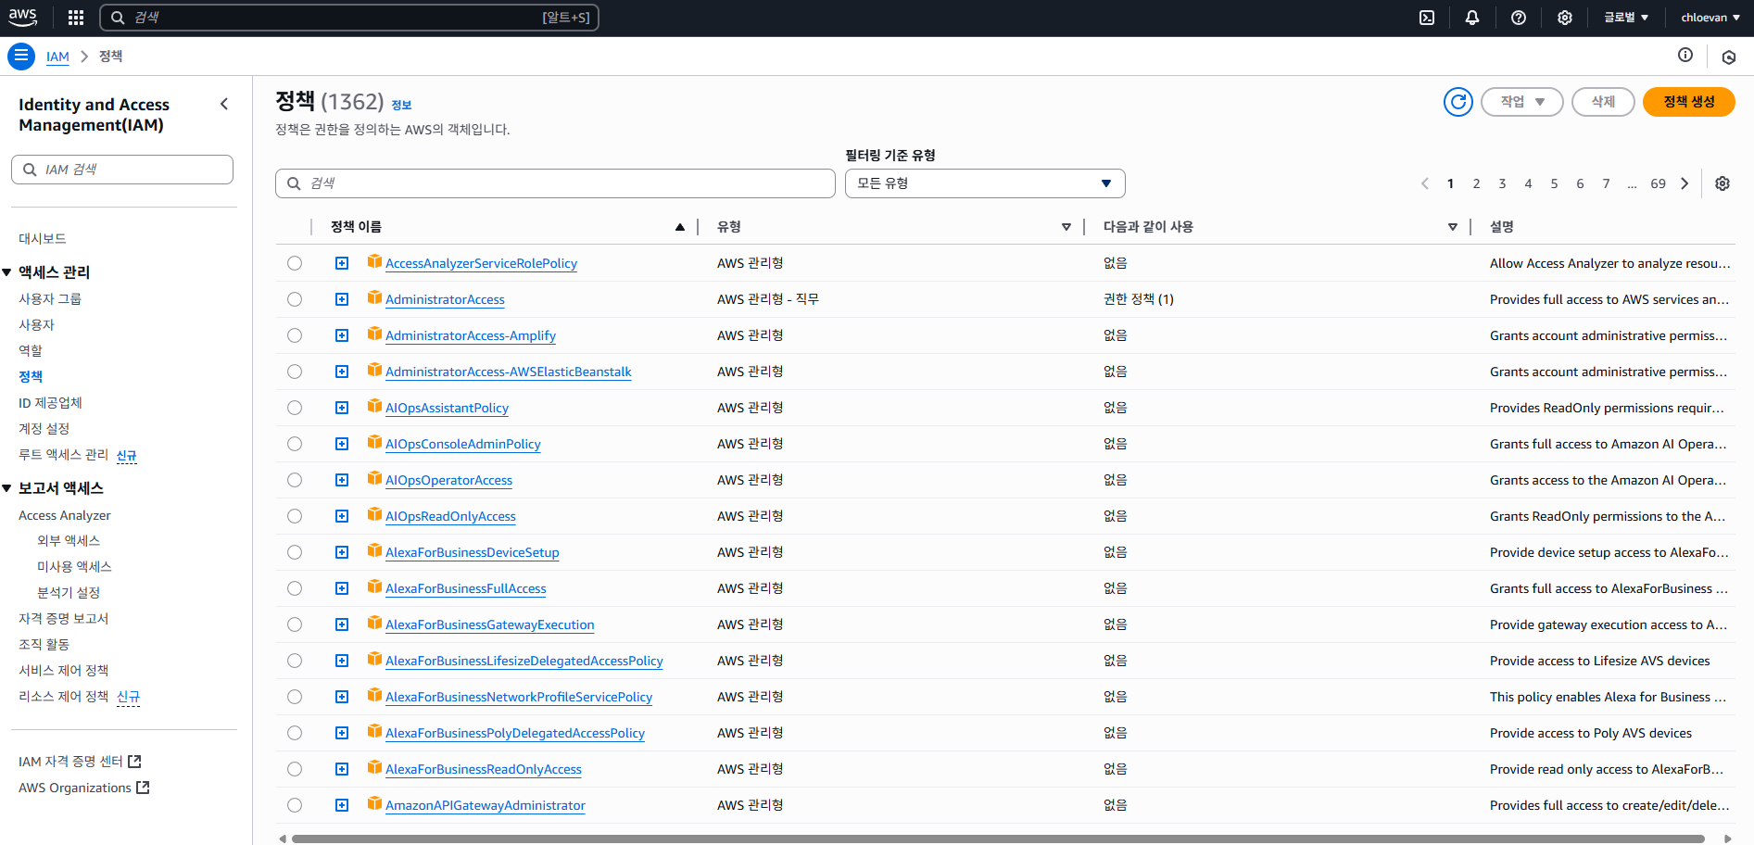Image resolution: width=1754 pixels, height=845 pixels.
Task: Open 사용자 in side navigation
Action: tap(36, 325)
